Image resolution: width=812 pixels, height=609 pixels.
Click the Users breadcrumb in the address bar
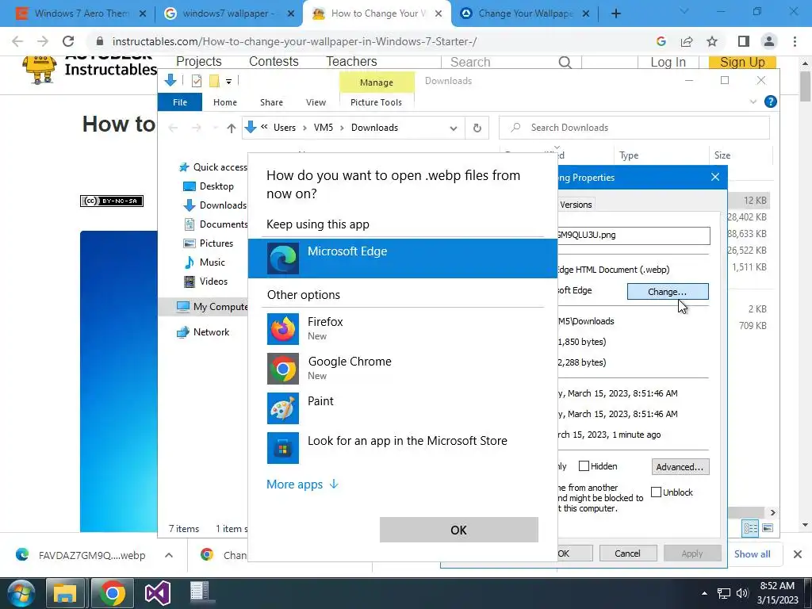285,128
